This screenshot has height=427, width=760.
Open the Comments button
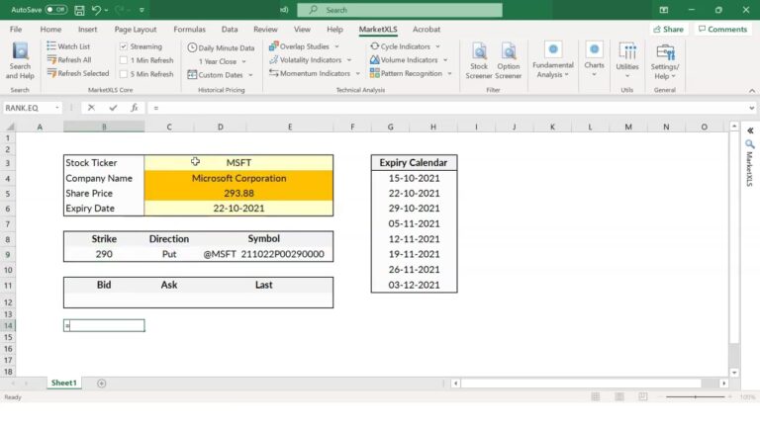coord(722,29)
